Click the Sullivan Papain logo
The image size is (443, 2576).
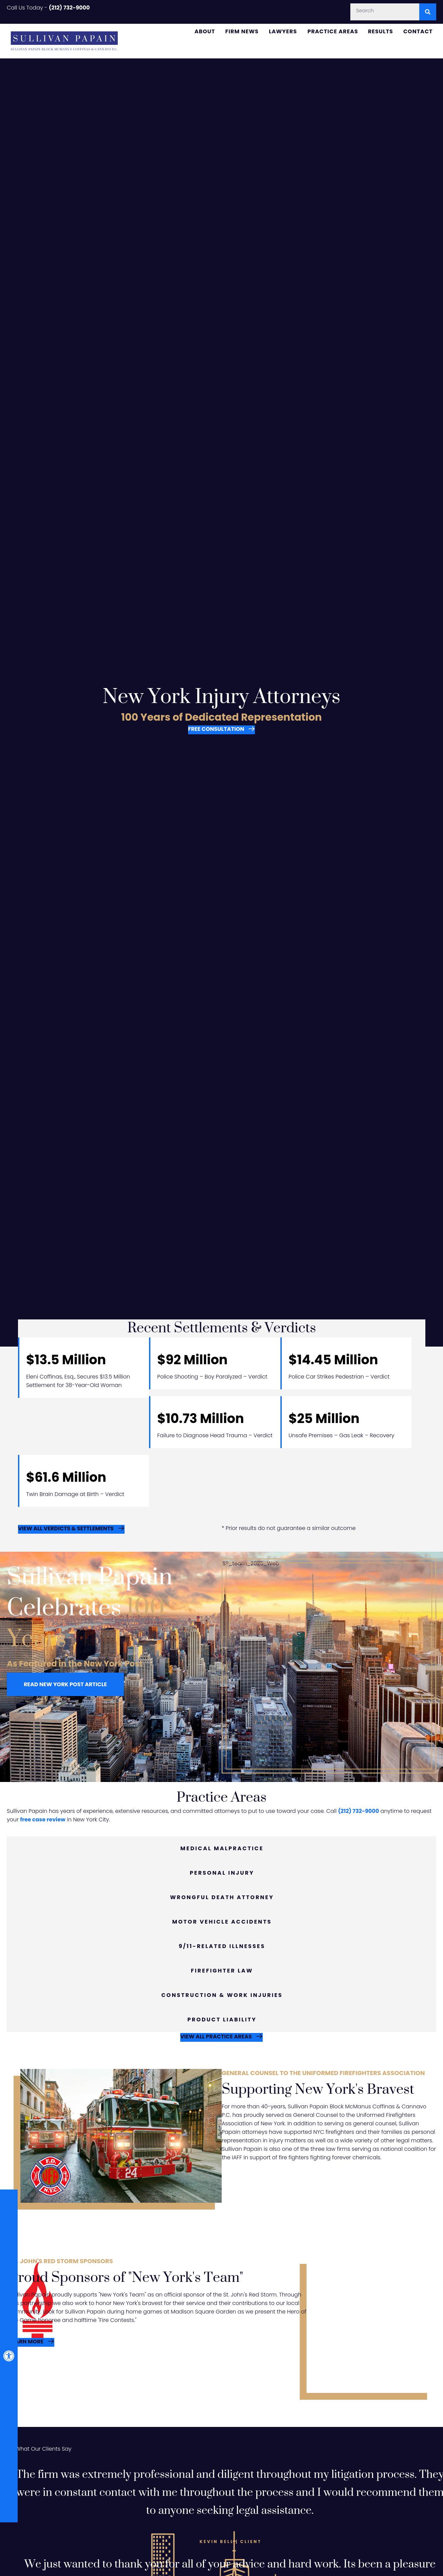[x=64, y=40]
